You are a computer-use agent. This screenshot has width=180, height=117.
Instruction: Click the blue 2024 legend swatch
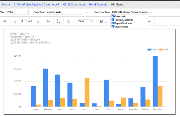point(149,49)
